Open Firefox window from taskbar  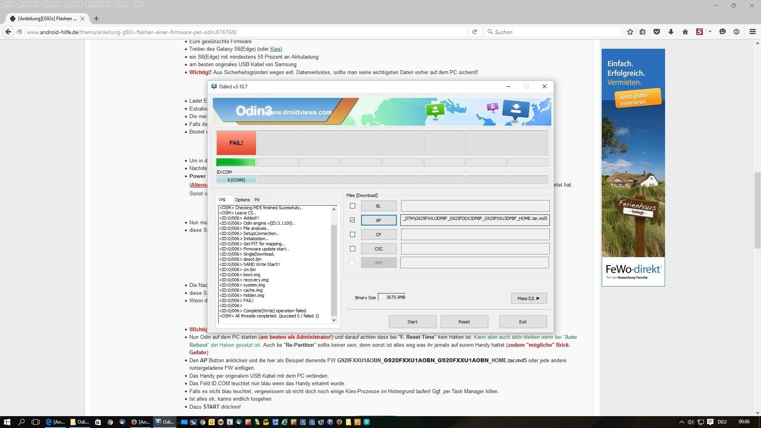[x=141, y=422]
